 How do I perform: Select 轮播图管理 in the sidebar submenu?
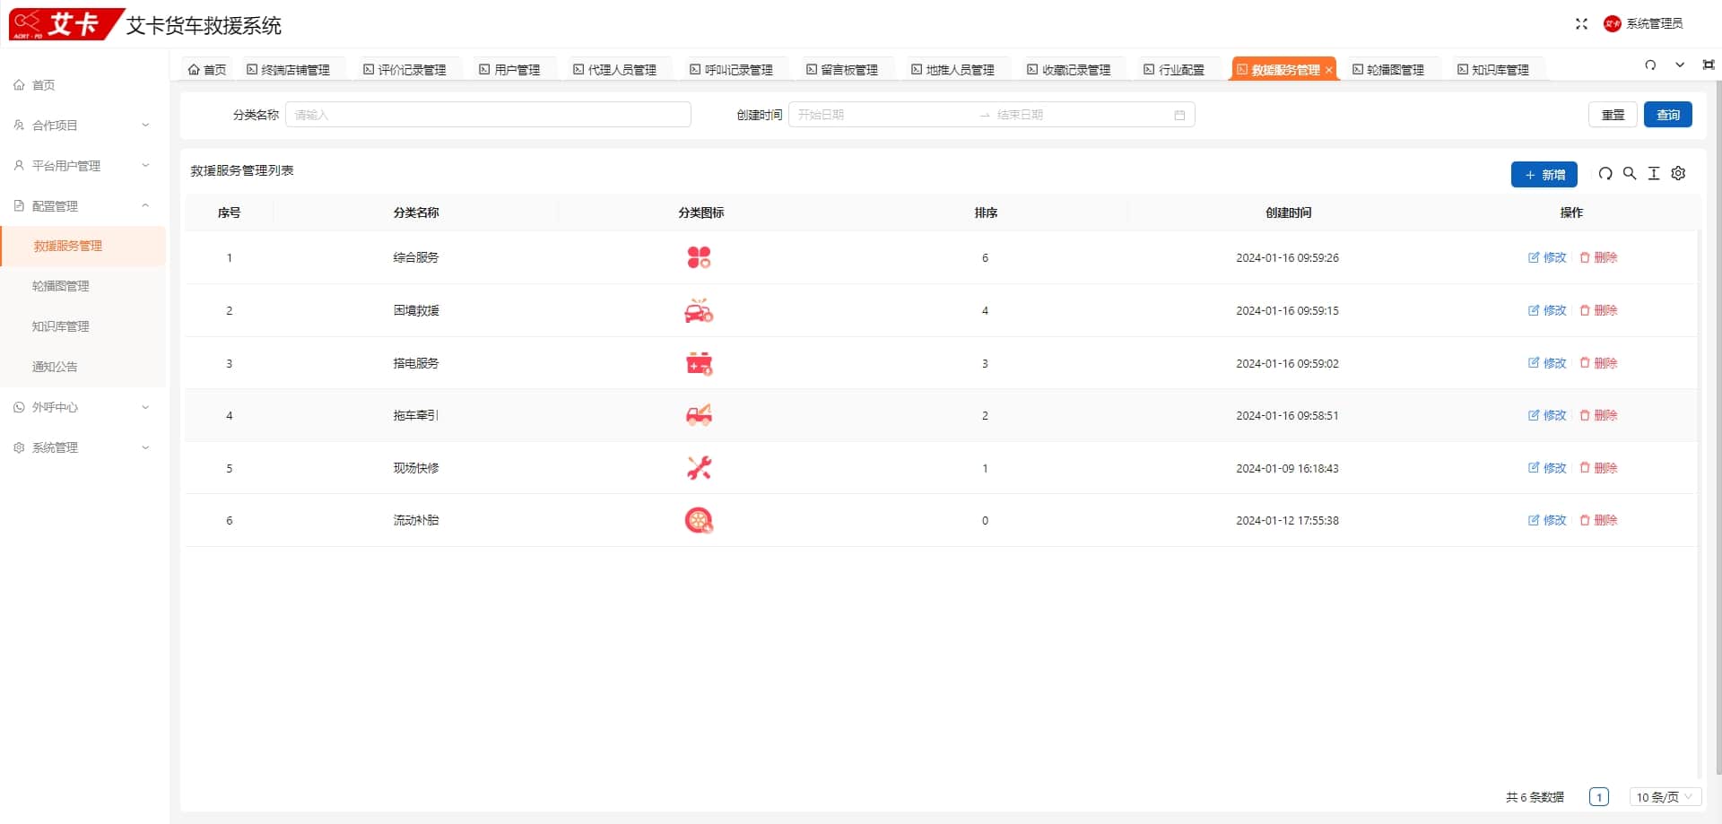[x=83, y=286]
